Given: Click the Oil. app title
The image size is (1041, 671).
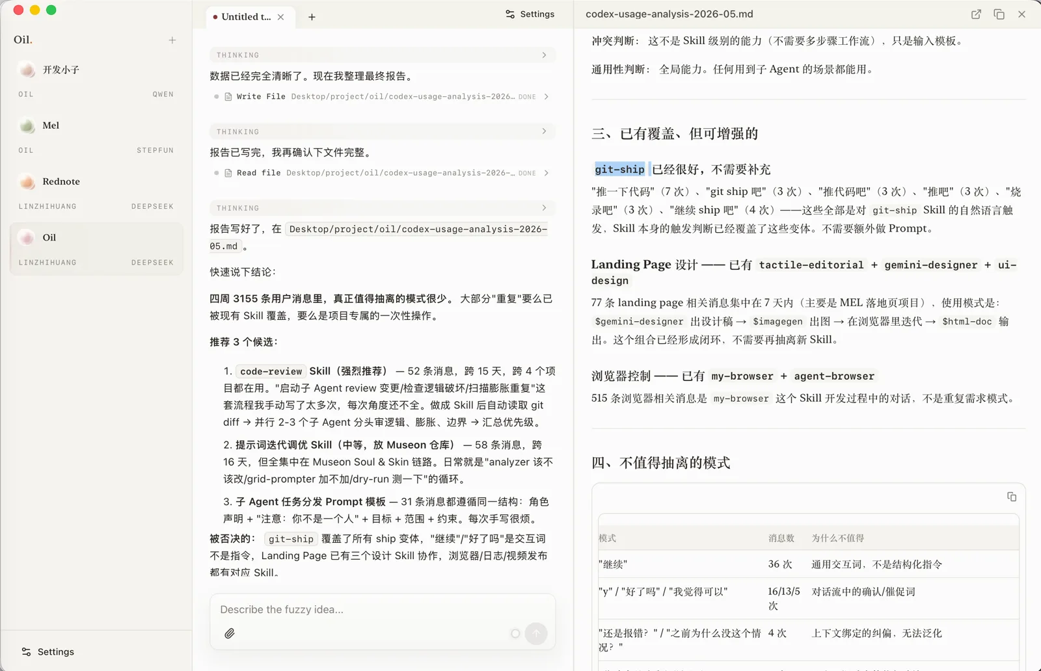Looking at the screenshot, I should (x=23, y=40).
